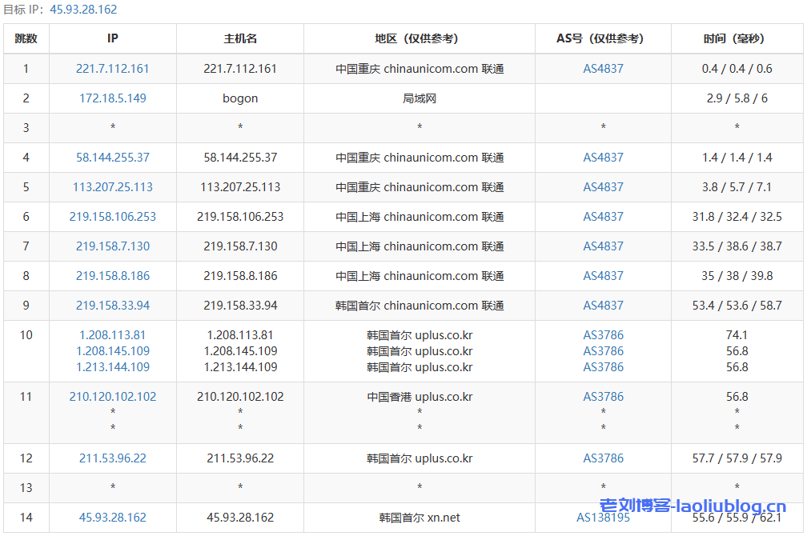Select blue IP link 1.213.144.109
The width and height of the screenshot is (807, 536).
[x=113, y=367]
